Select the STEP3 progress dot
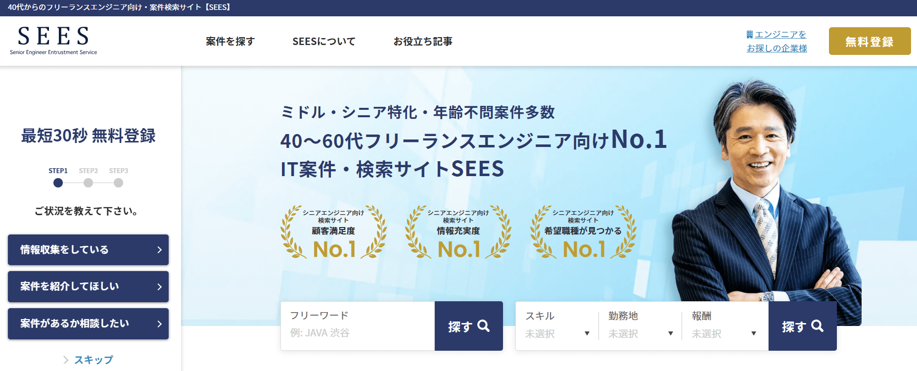Image resolution: width=917 pixels, height=371 pixels. coord(118,183)
